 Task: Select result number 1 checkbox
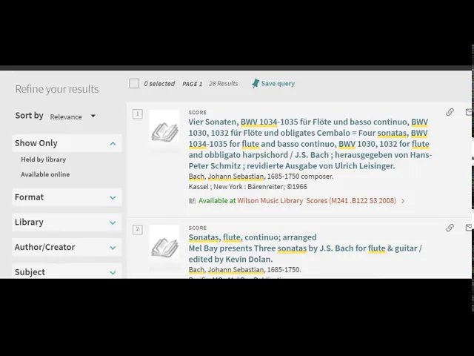pyautogui.click(x=138, y=114)
